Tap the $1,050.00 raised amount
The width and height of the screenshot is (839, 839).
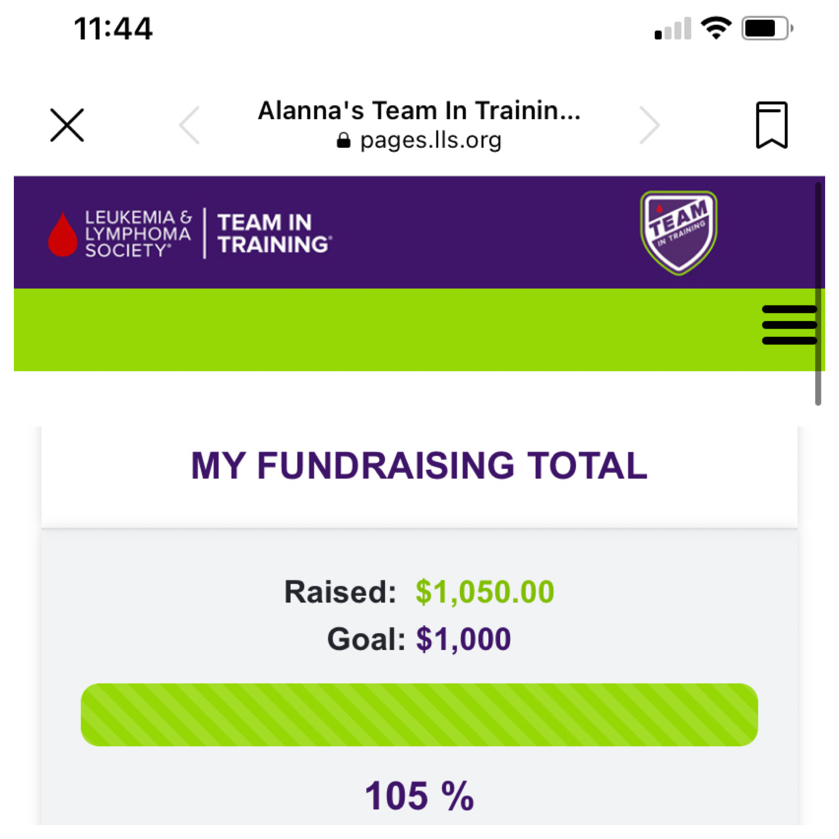pos(485,592)
